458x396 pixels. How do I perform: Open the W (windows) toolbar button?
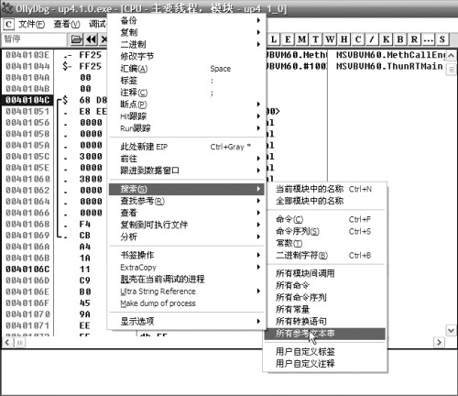tap(330, 39)
